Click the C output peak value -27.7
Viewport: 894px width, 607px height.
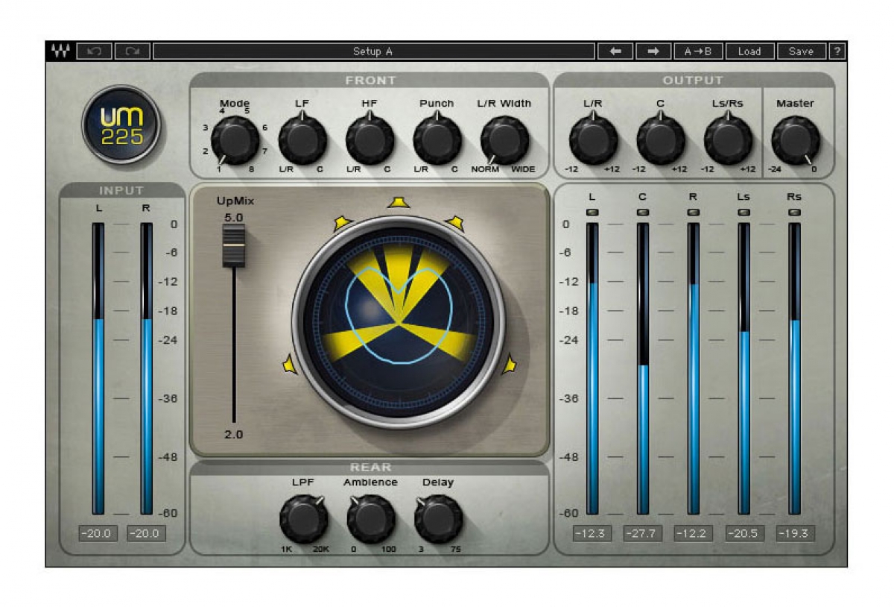pos(643,533)
